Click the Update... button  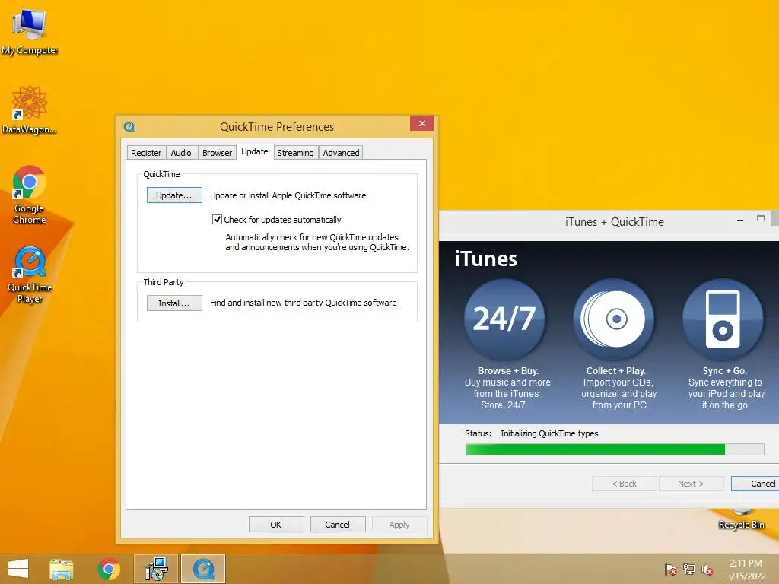(x=174, y=195)
